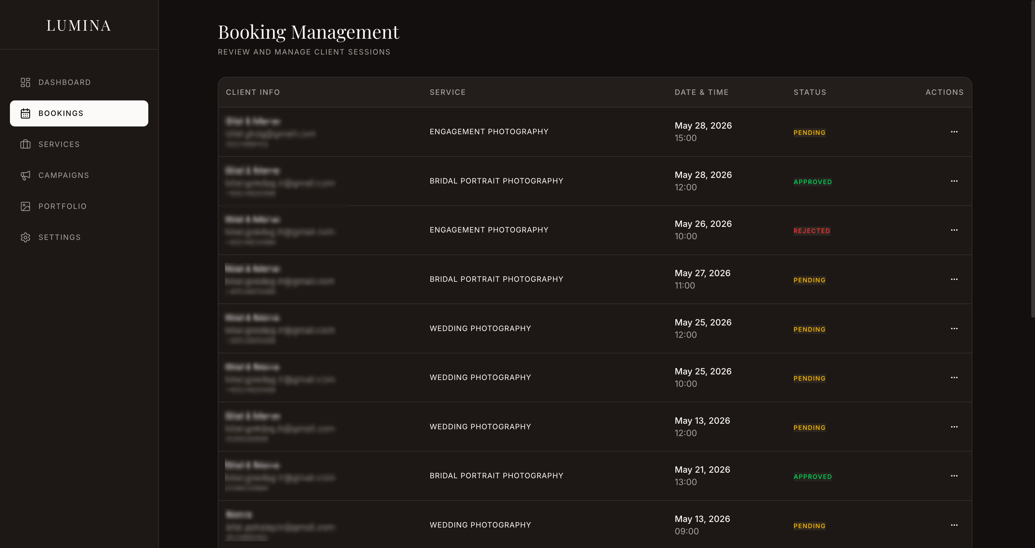This screenshot has height=548, width=1035.
Task: Open Portfolio label in sidebar
Action: 63,206
